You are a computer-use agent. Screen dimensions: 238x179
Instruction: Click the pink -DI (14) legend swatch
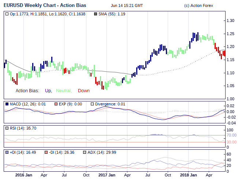46,152
